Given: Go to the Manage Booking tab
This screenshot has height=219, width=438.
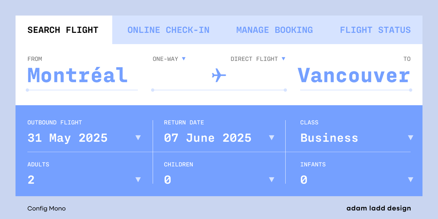Looking at the screenshot, I should click(x=274, y=30).
